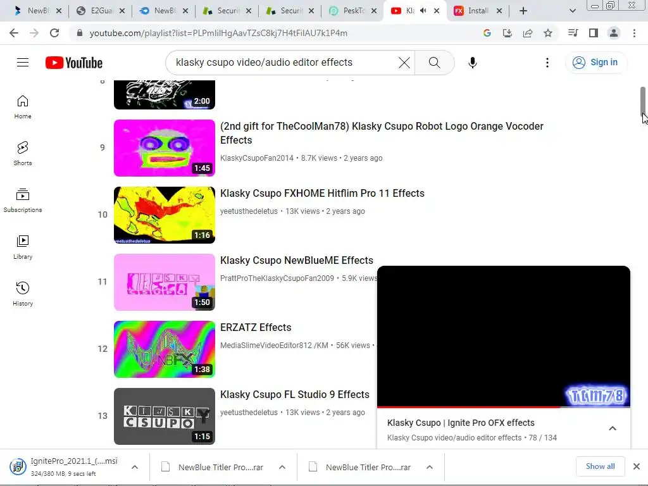Open ERZATZ Effects video title
This screenshot has height=486, width=648.
pos(256,327)
